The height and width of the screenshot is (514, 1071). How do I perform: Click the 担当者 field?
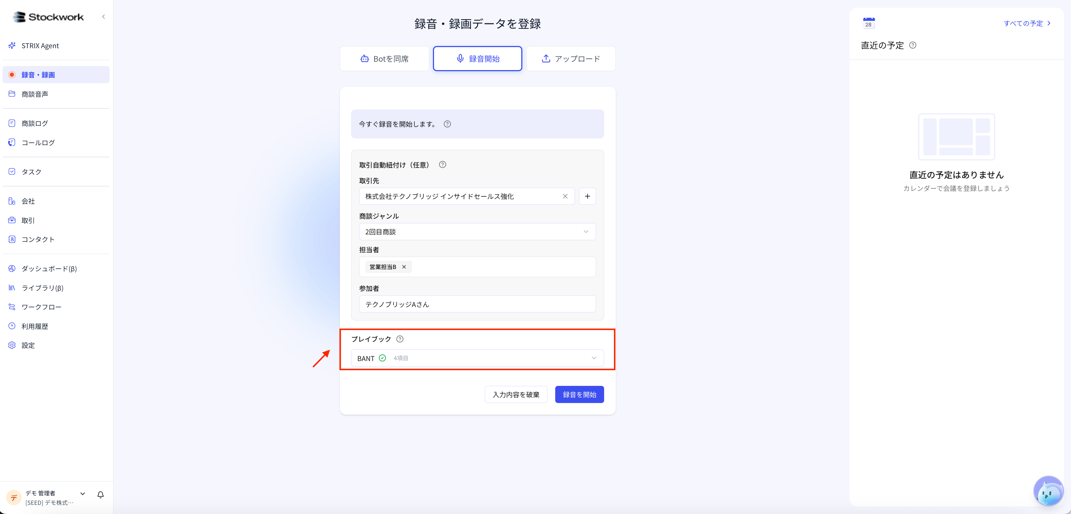(477, 267)
